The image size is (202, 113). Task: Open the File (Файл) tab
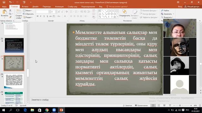tap(4, 7)
